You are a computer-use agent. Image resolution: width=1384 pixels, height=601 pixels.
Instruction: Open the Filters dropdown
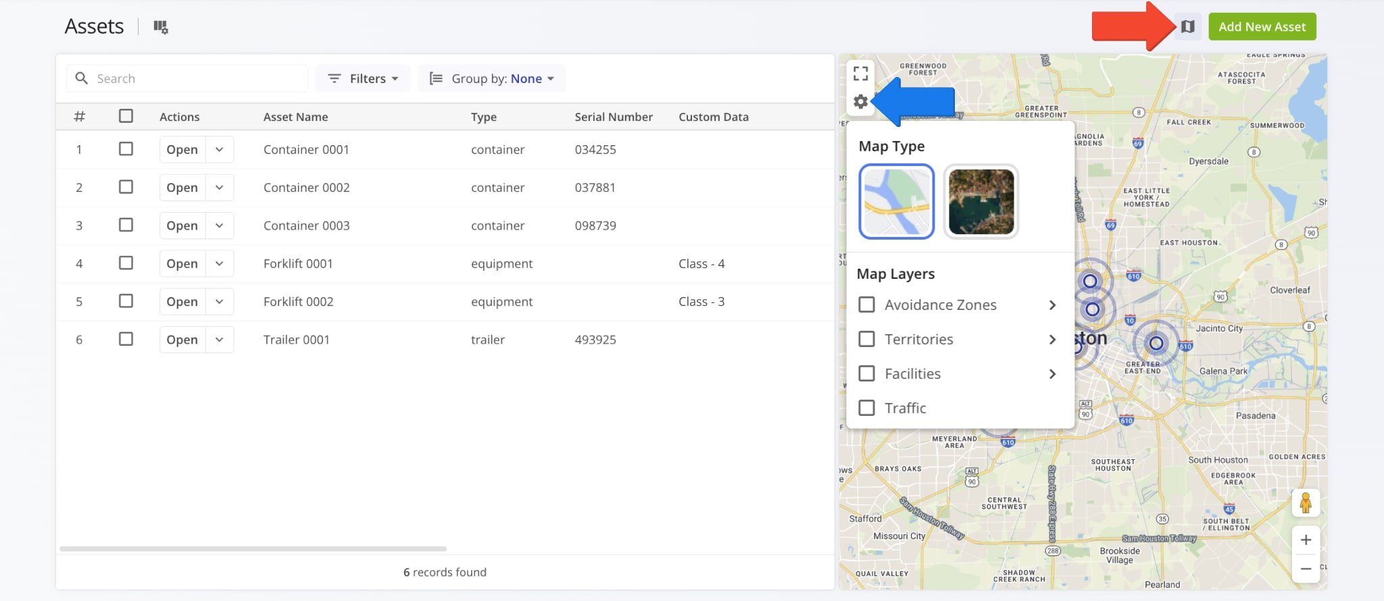click(x=363, y=78)
